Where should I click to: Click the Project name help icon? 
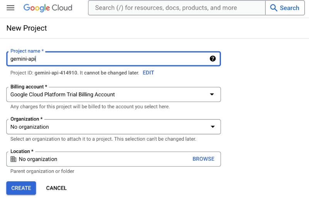pos(213,59)
